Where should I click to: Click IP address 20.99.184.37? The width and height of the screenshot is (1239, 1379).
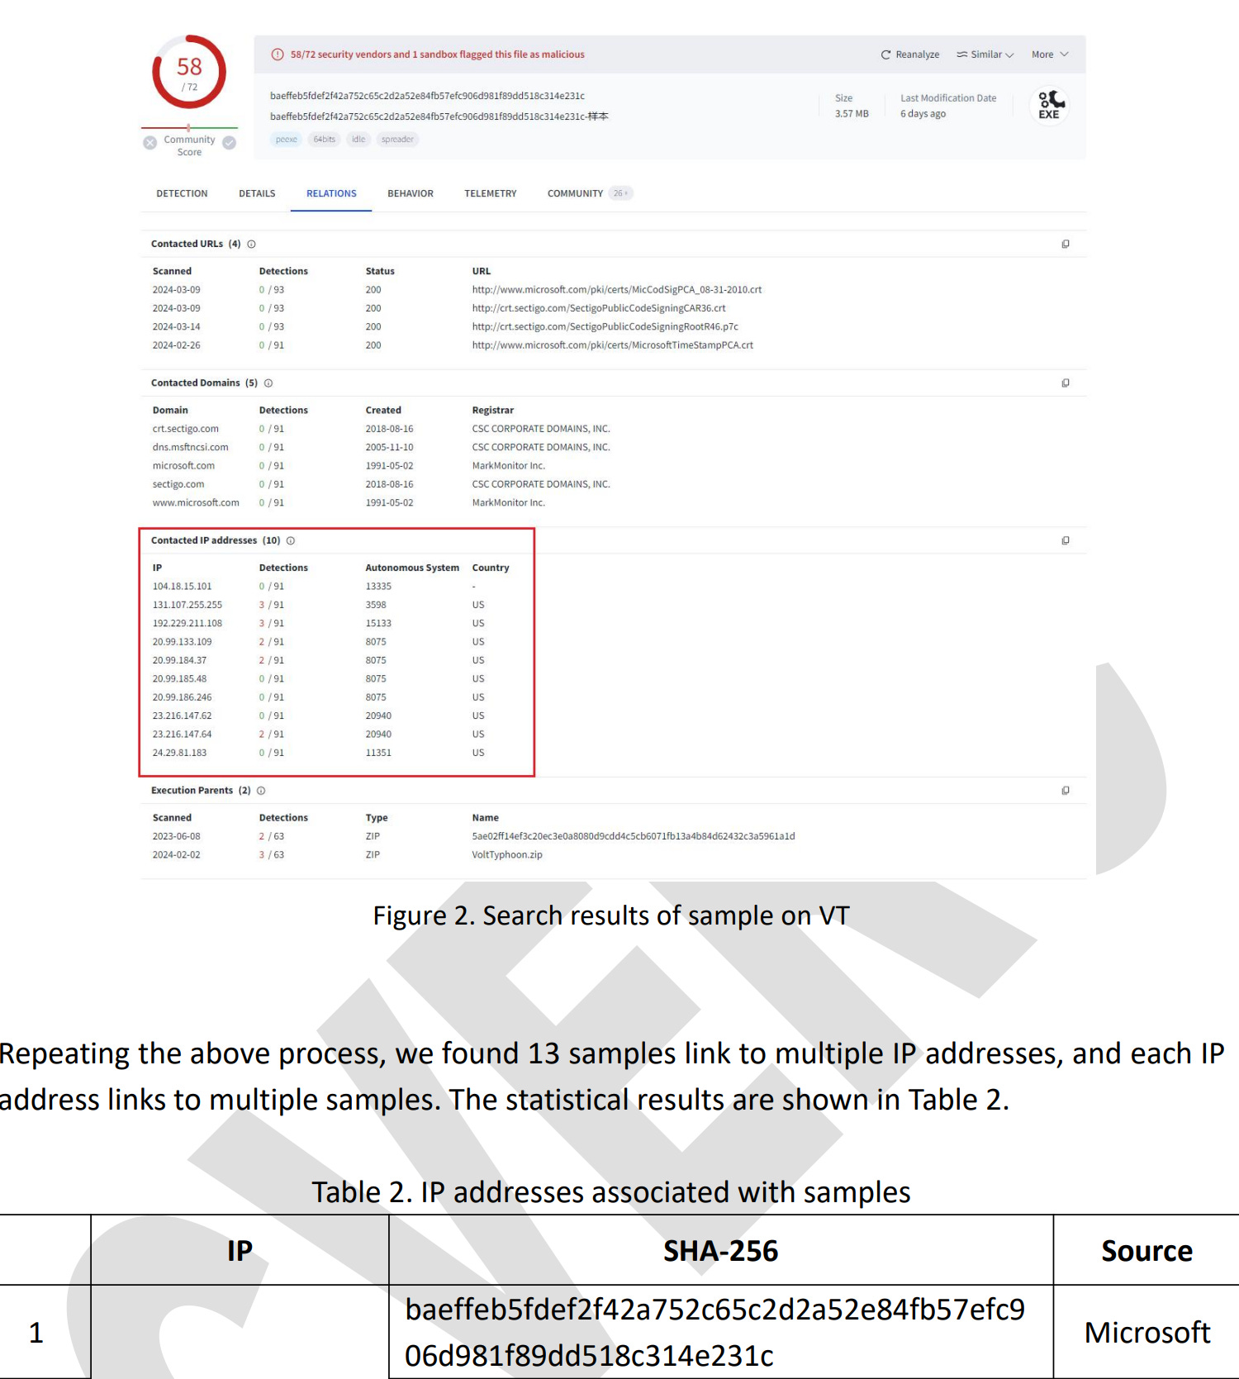pyautogui.click(x=180, y=660)
